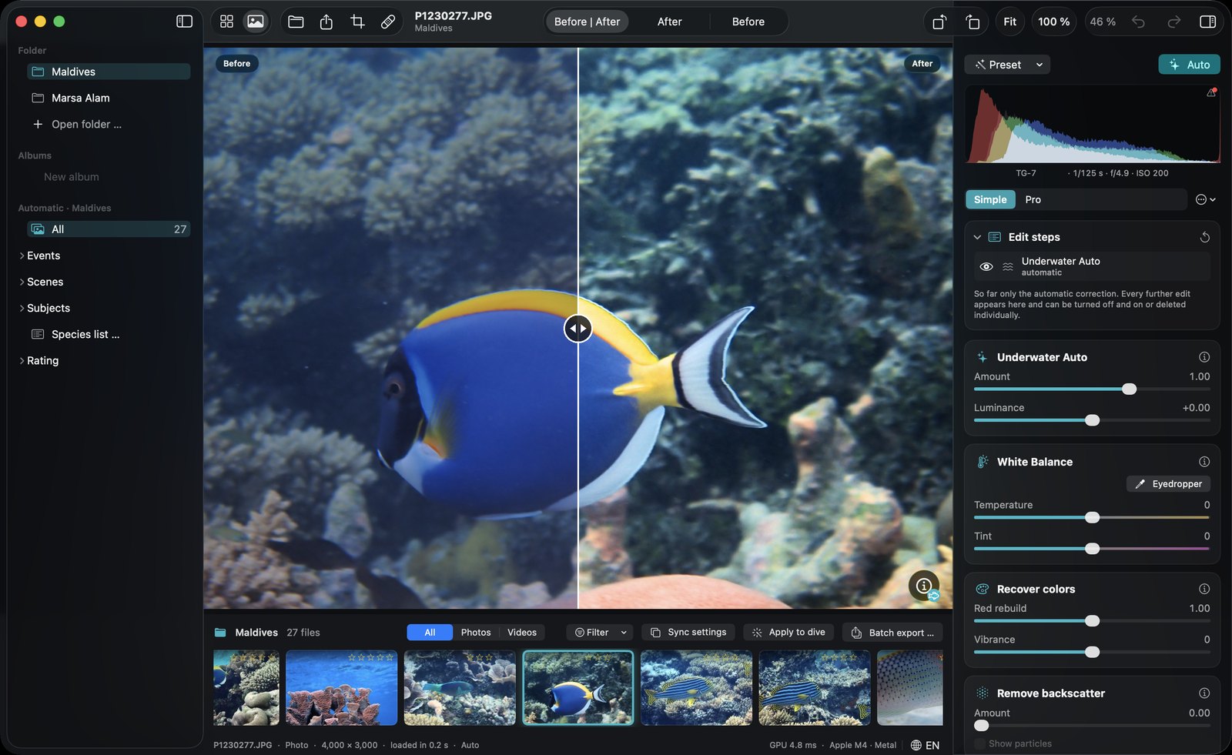Open the more options menu beside Pro
This screenshot has height=755, width=1232.
coord(1205,199)
